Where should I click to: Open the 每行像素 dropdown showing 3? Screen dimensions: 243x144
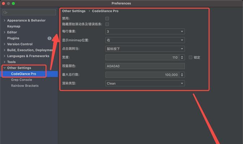click(x=145, y=31)
